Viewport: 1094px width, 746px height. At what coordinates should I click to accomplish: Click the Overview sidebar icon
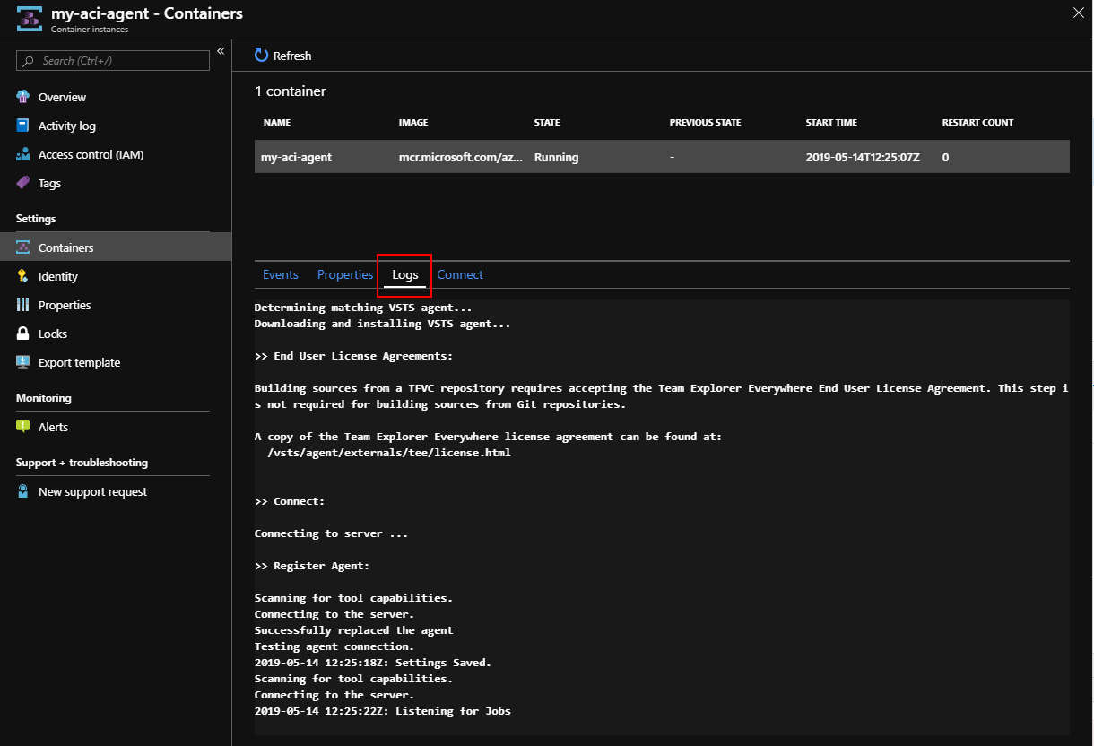pyautogui.click(x=22, y=97)
